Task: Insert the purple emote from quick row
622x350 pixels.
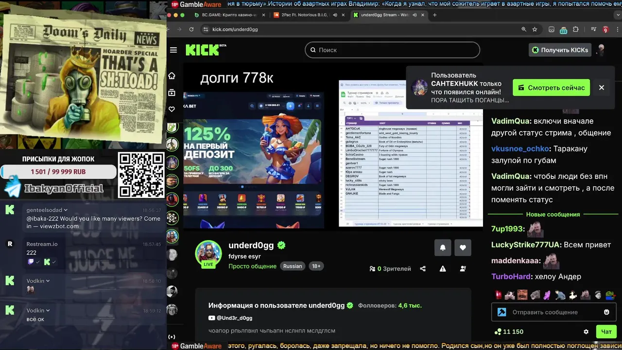Action: coord(547,295)
